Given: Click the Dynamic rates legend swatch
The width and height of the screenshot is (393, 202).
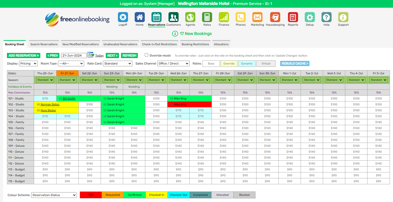Looking at the screenshot, I should tap(247, 63).
